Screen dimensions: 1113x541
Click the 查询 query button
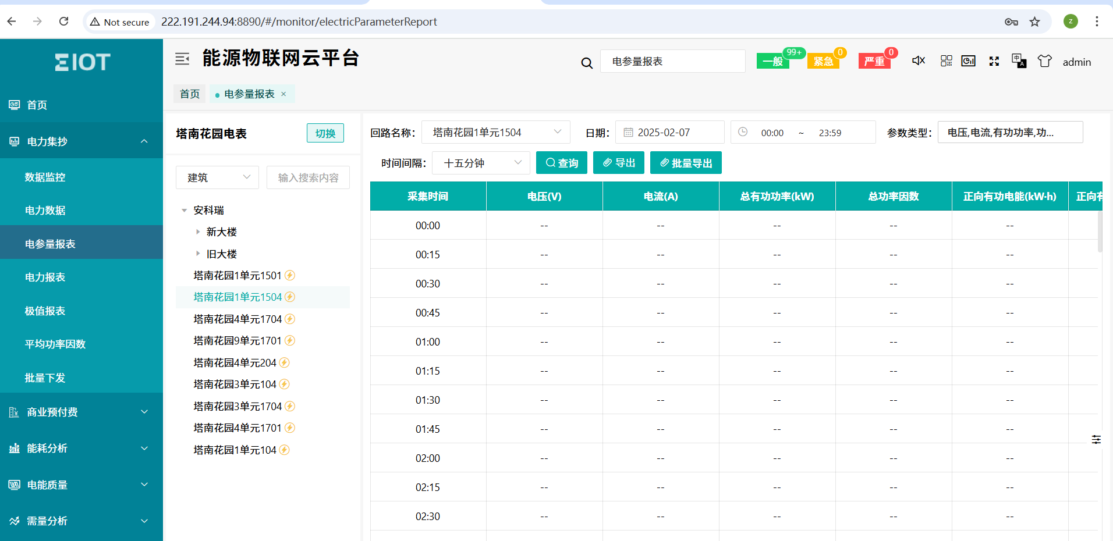pos(561,163)
